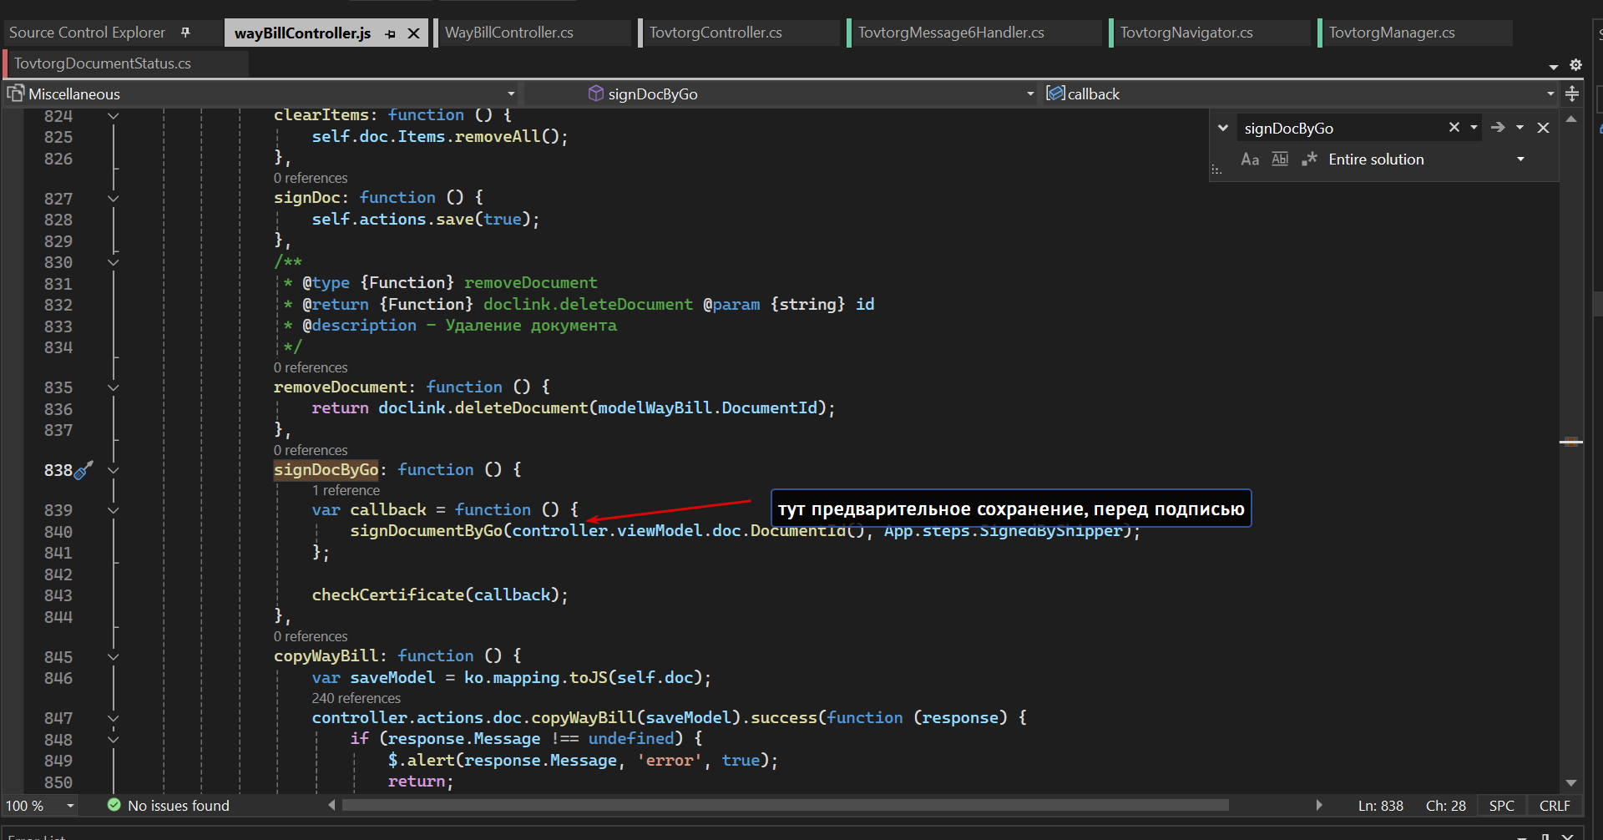1603x840 pixels.
Task: Clear the signDocByGo search text
Action: click(1454, 127)
